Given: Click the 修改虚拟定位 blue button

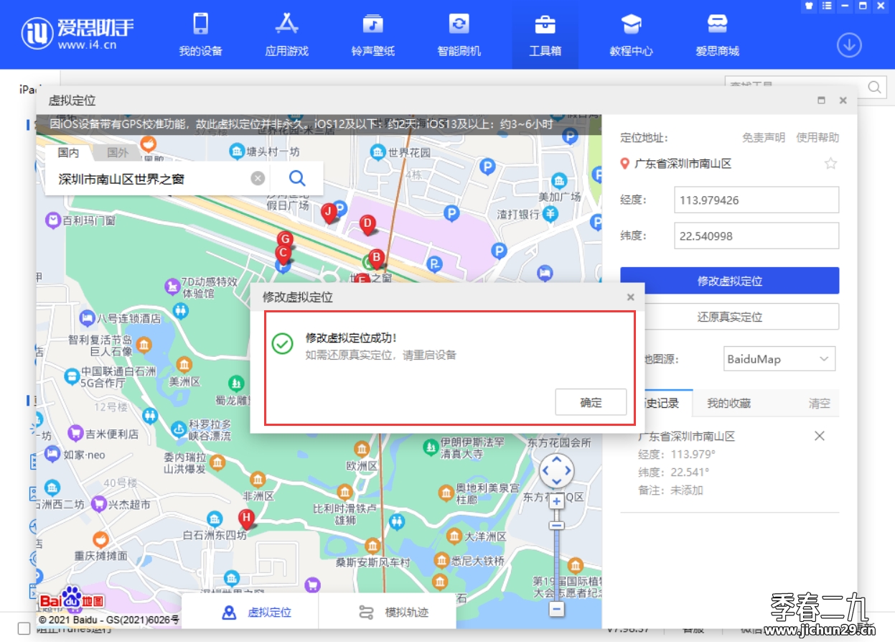Looking at the screenshot, I should [x=729, y=281].
